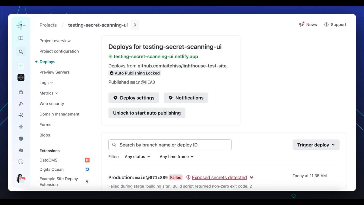364x205 pixels.
Task: Click the Published main@HEAD text
Action: (132, 82)
